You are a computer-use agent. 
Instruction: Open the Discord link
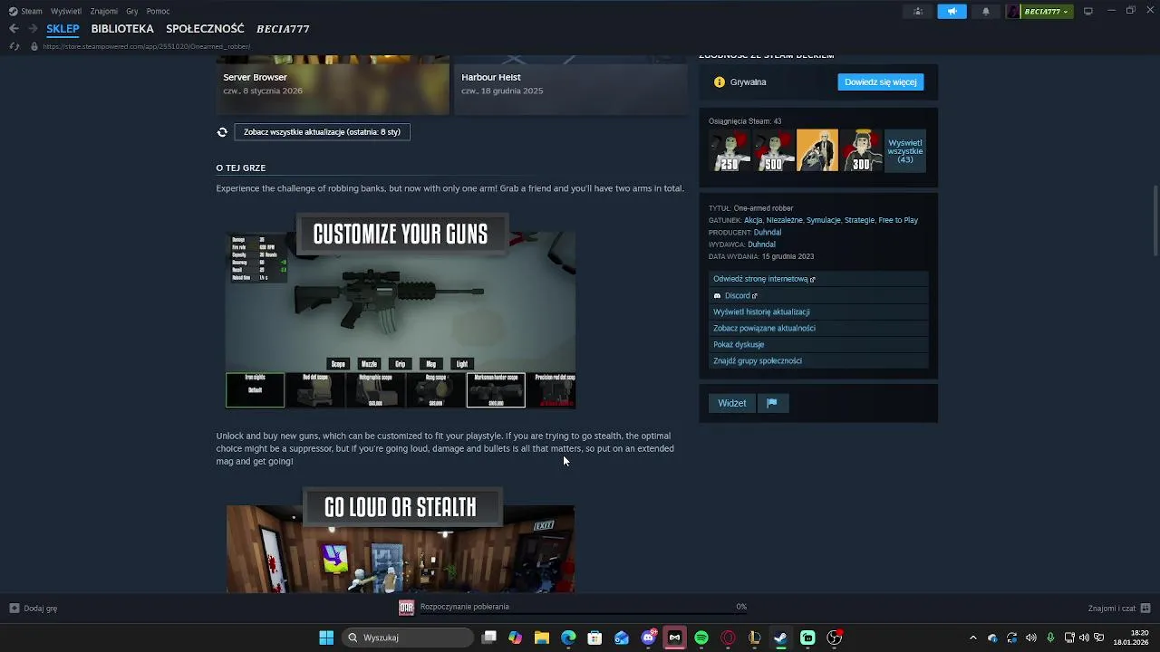click(x=818, y=295)
